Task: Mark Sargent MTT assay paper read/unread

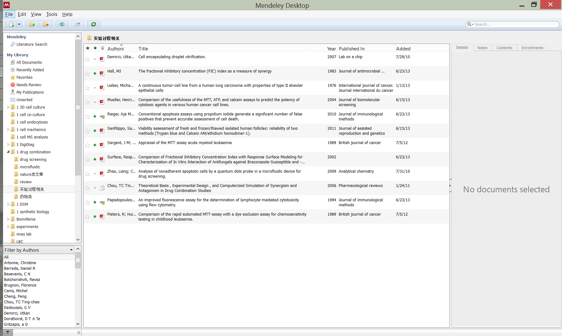Action: pos(95,145)
